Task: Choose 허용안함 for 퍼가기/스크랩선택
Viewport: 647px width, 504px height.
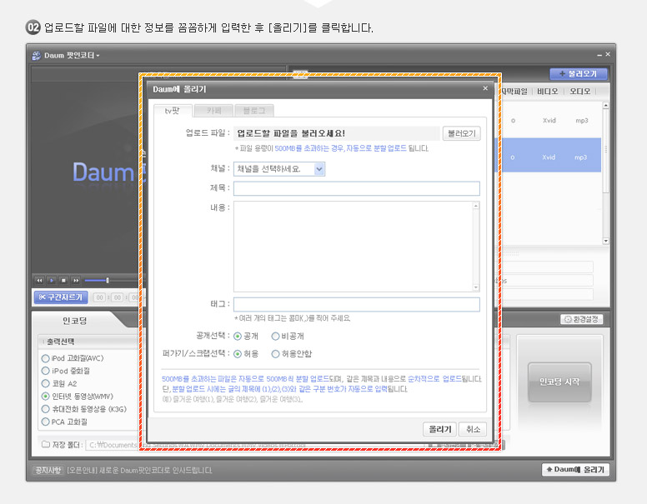Action: (275, 354)
